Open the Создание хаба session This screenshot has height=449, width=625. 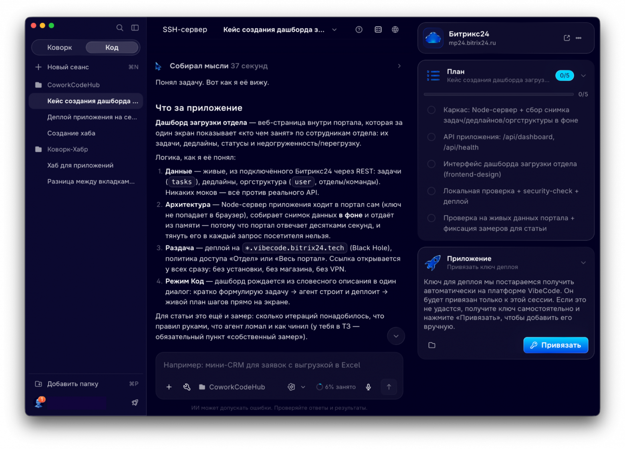pos(86,133)
